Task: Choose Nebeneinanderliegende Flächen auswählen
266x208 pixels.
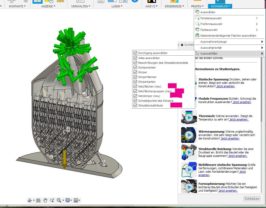Action: (x=230, y=36)
